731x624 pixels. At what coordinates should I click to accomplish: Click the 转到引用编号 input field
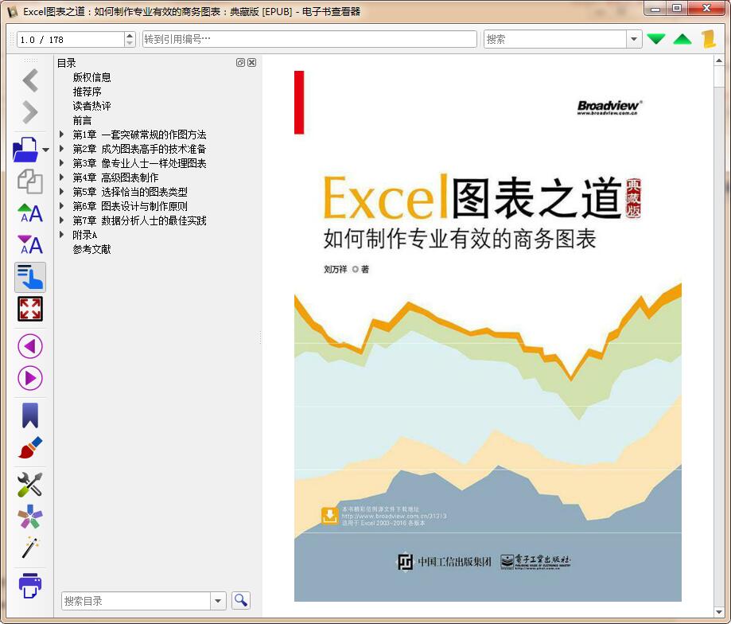point(309,39)
